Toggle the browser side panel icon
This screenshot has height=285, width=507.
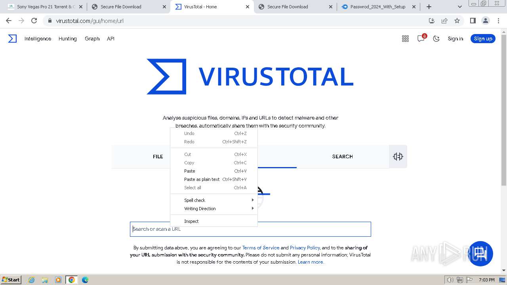473,21
